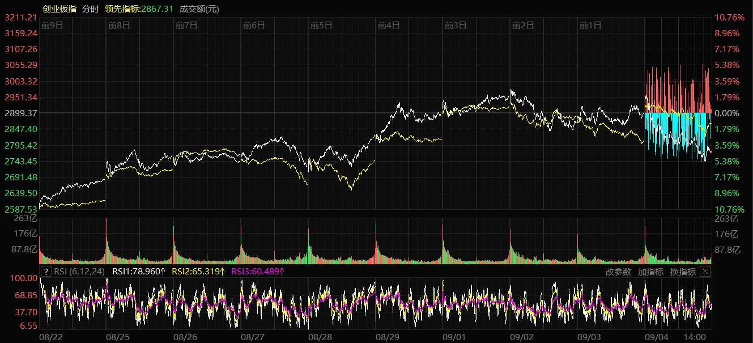Click the 6.55 RSI scale label

pyautogui.click(x=28, y=326)
